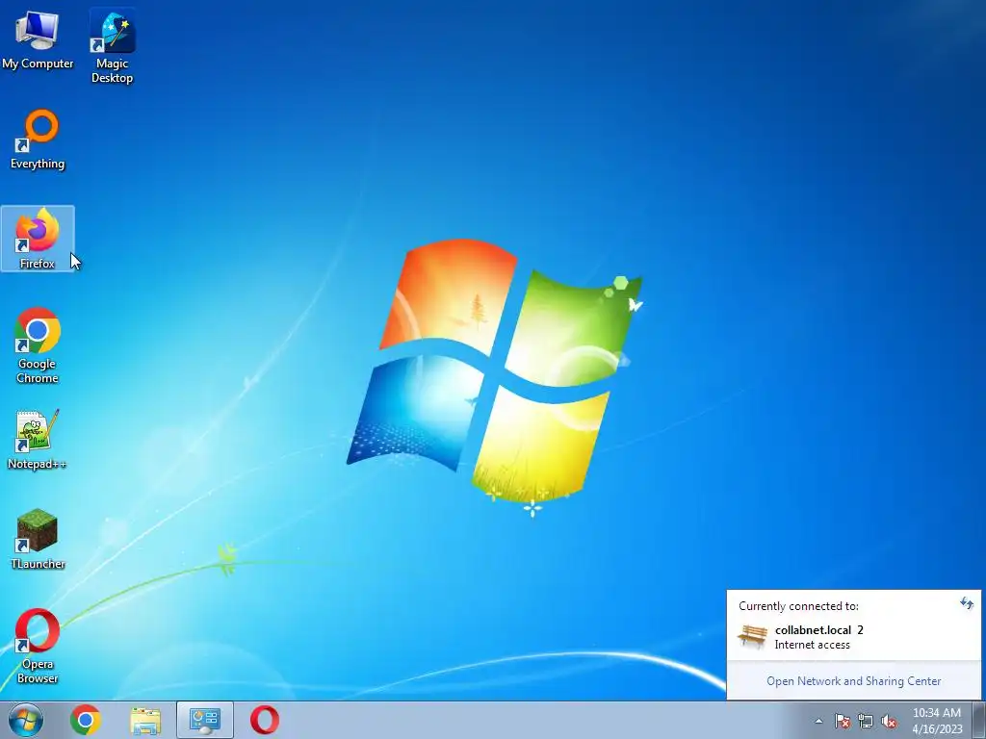Select the collabnet.local 2 network entry

click(853, 637)
